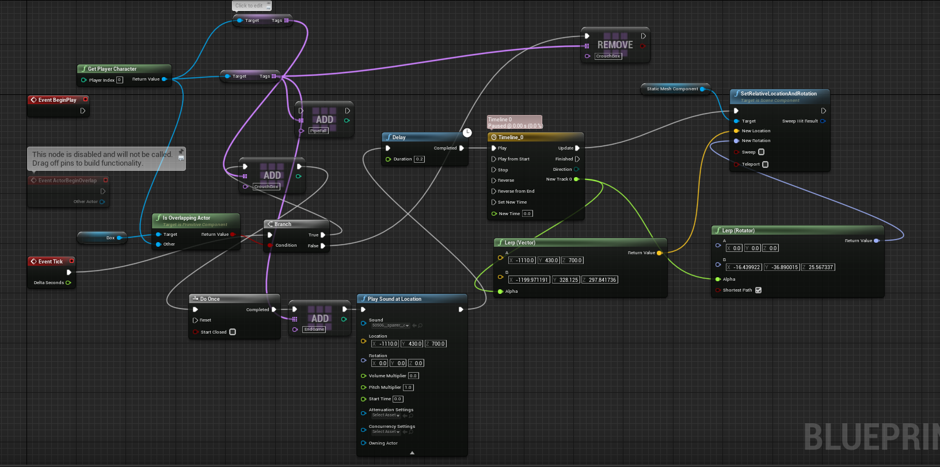The image size is (940, 467).
Task: Uncheck the Shortest Path checkbox
Action: pos(758,290)
